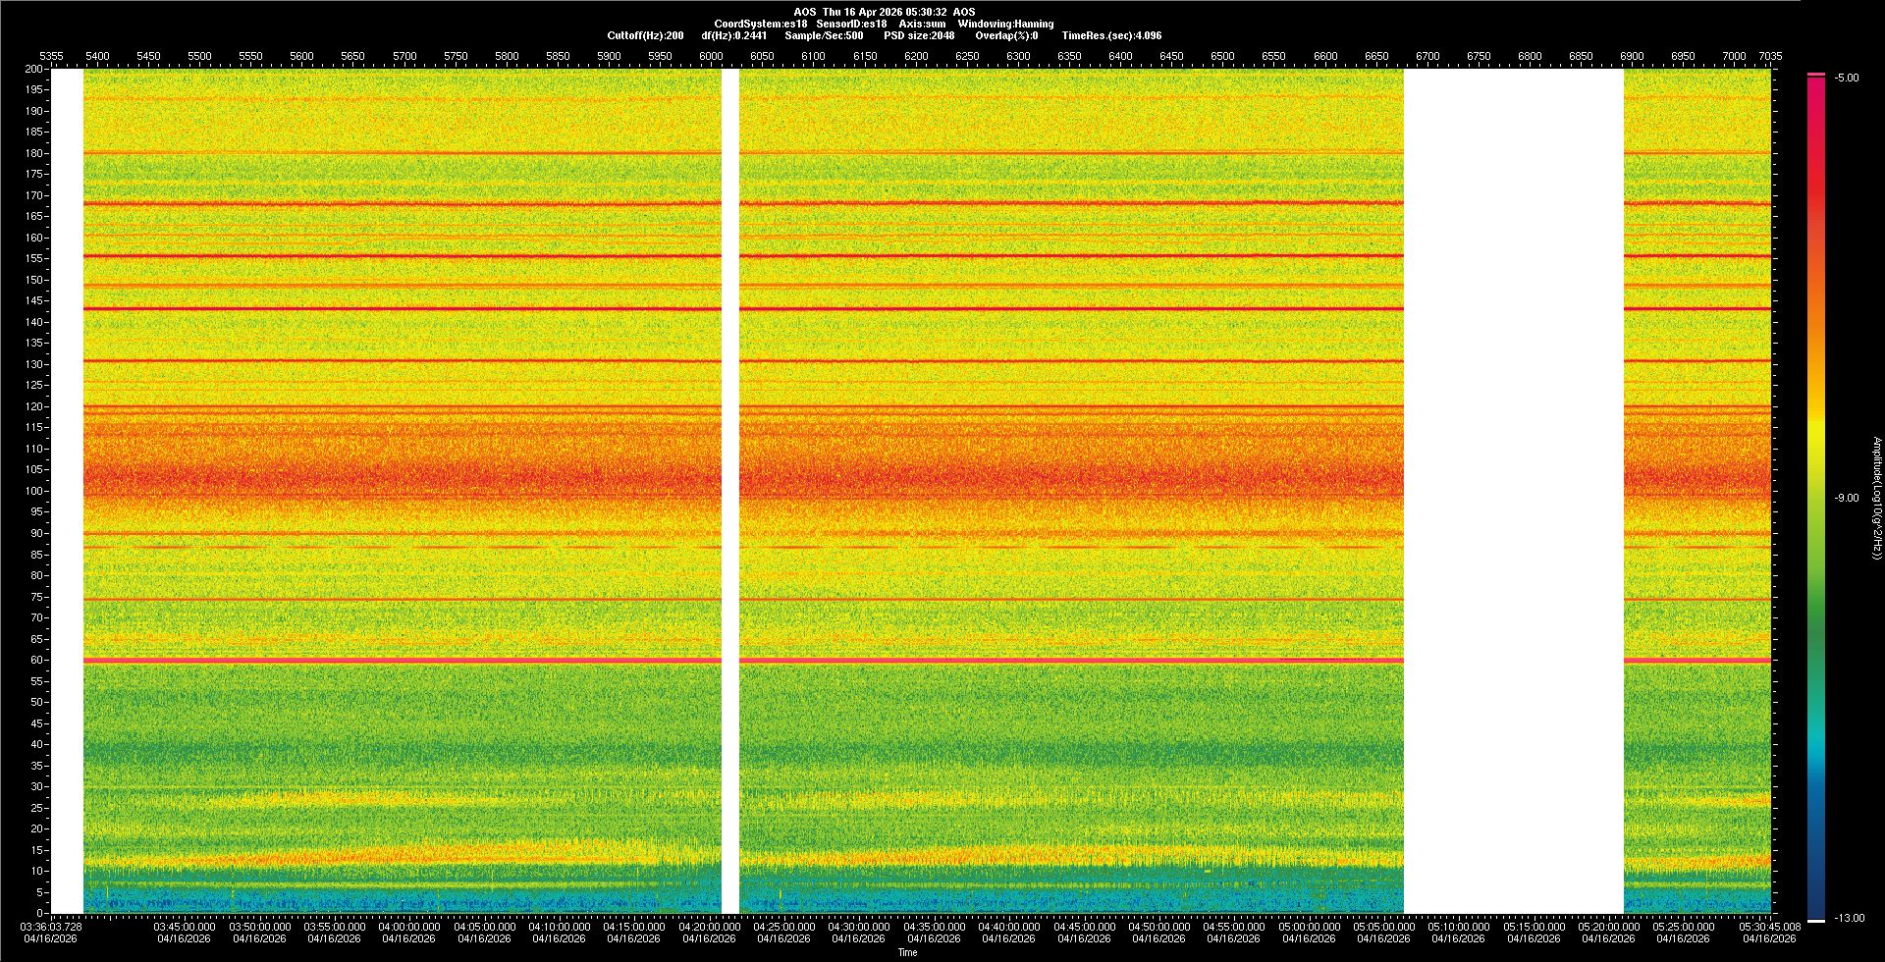Click the PSD size:2048 header text

[x=919, y=36]
